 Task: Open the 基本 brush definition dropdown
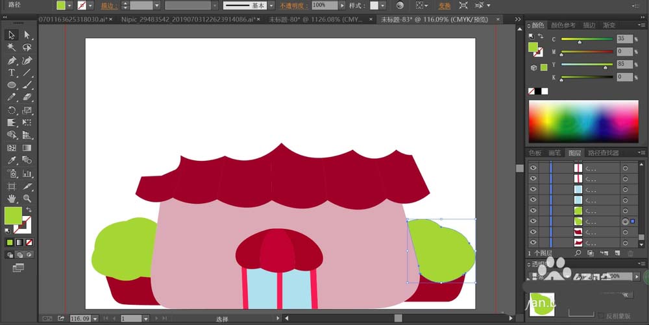coord(271,5)
